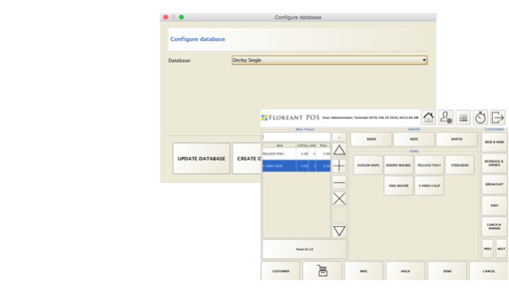Go to Floreant POS home screen icon

coord(428,117)
